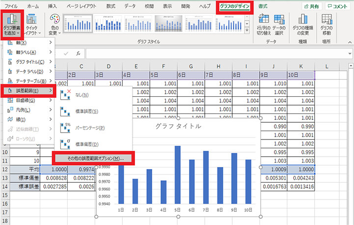Image resolution: width=354 pixels, height=225 pixels.
Task: Open 目盛線(G) submenu
Action: coord(29,100)
